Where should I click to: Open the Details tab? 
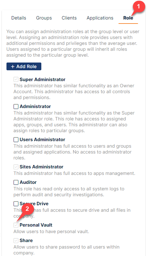click(19, 18)
